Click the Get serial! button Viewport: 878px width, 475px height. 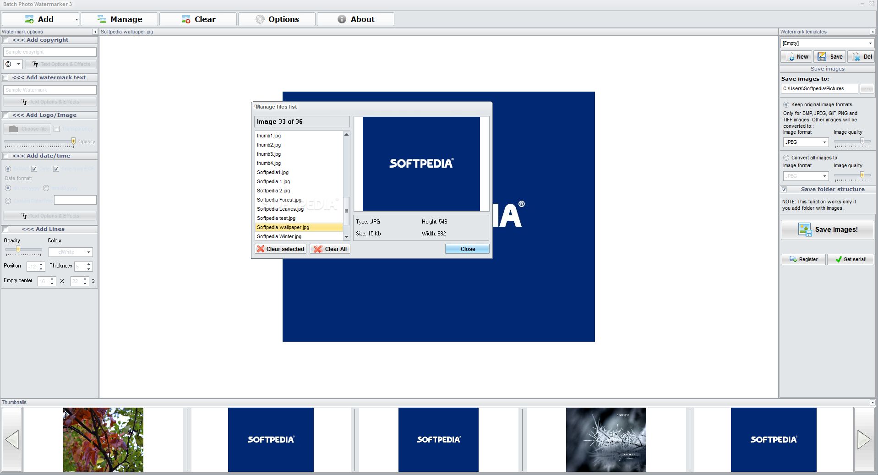tap(851, 260)
